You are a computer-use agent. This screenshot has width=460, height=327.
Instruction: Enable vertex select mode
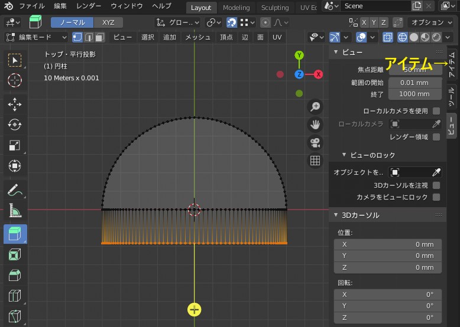77,37
